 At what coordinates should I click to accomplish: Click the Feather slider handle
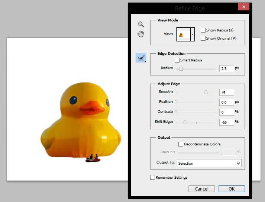click(176, 102)
